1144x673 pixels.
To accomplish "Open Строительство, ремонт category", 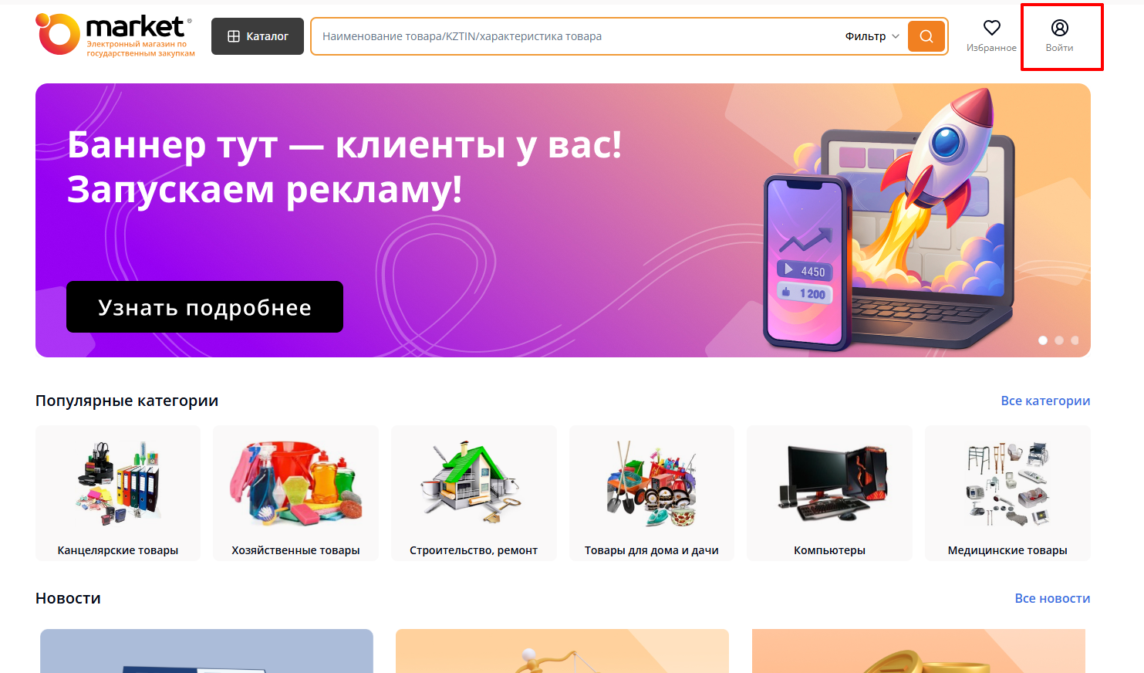I will (x=474, y=493).
